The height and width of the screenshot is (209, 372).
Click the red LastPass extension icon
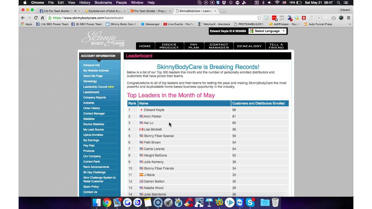pos(274,18)
